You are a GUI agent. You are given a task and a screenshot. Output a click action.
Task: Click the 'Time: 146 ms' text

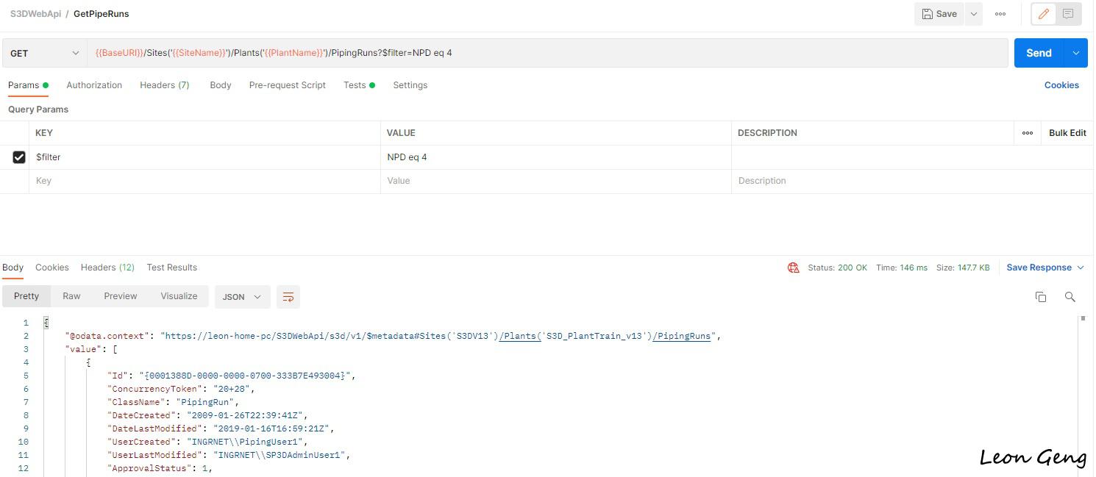pos(902,268)
